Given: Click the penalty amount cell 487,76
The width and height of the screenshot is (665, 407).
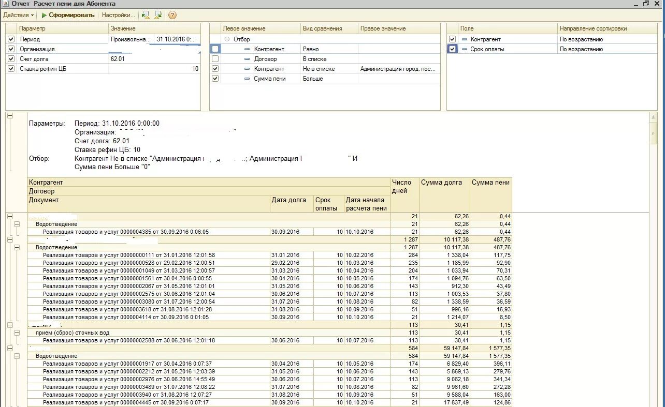Looking at the screenshot, I should [x=491, y=239].
